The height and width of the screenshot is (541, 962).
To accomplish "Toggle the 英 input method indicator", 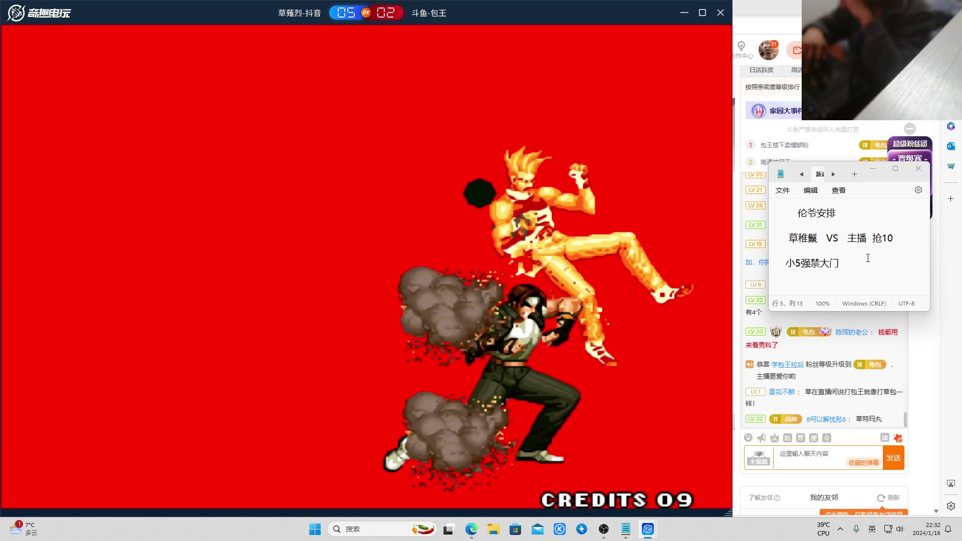I will (x=872, y=529).
